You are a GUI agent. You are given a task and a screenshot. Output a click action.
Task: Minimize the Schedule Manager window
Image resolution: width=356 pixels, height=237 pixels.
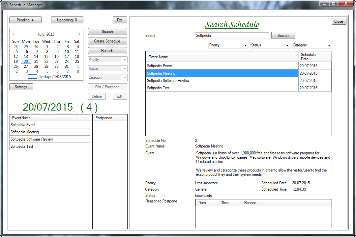tap(325, 3)
